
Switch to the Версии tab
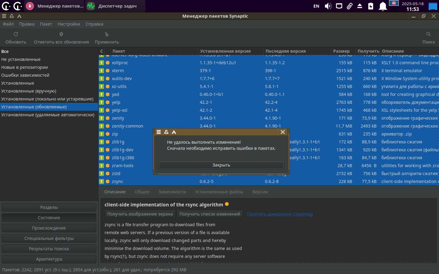[260, 192]
